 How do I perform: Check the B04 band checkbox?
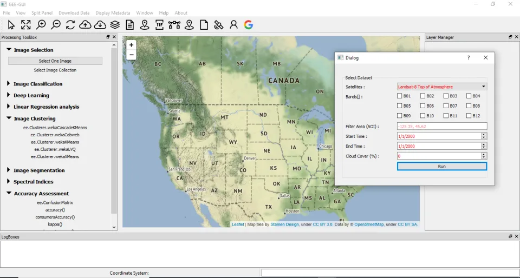tap(469, 96)
